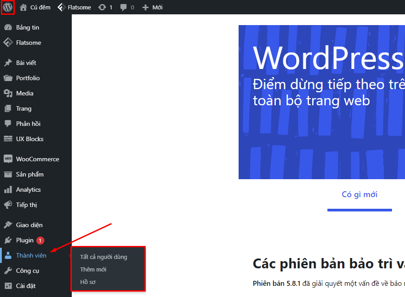This screenshot has height=297, width=405.
Task: Open the Plugin menu label
Action: [25, 240]
